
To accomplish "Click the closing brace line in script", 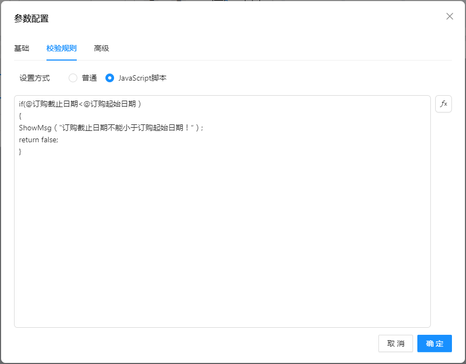I will pyautogui.click(x=21, y=151).
